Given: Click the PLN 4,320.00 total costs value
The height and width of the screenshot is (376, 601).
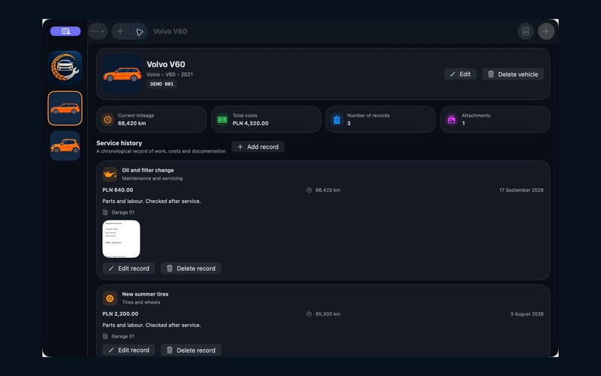Looking at the screenshot, I should click(250, 123).
